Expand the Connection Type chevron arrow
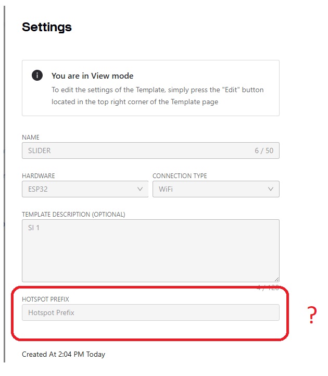This screenshot has height=376, width=328. [271, 189]
